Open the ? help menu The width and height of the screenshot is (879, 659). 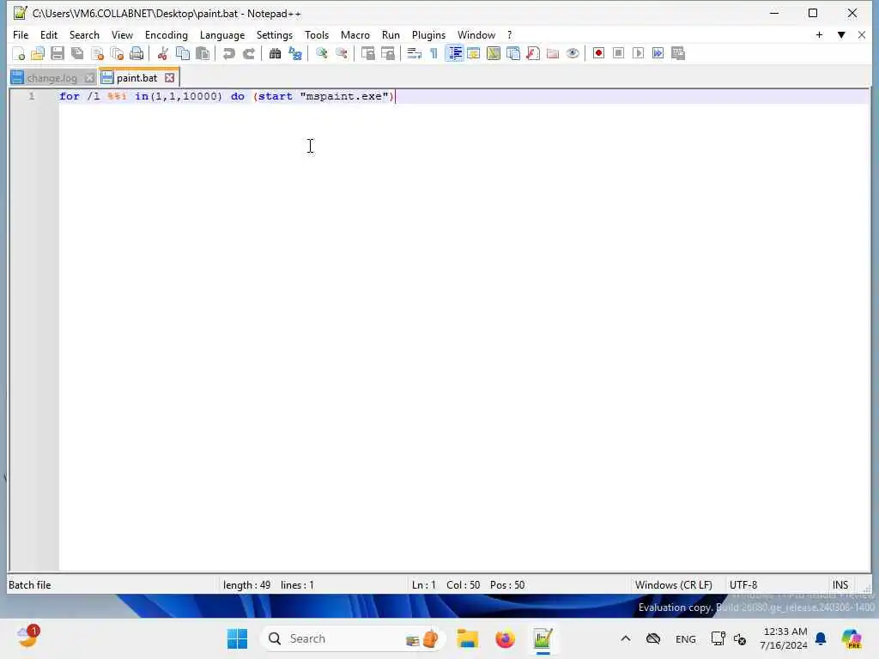click(x=509, y=34)
